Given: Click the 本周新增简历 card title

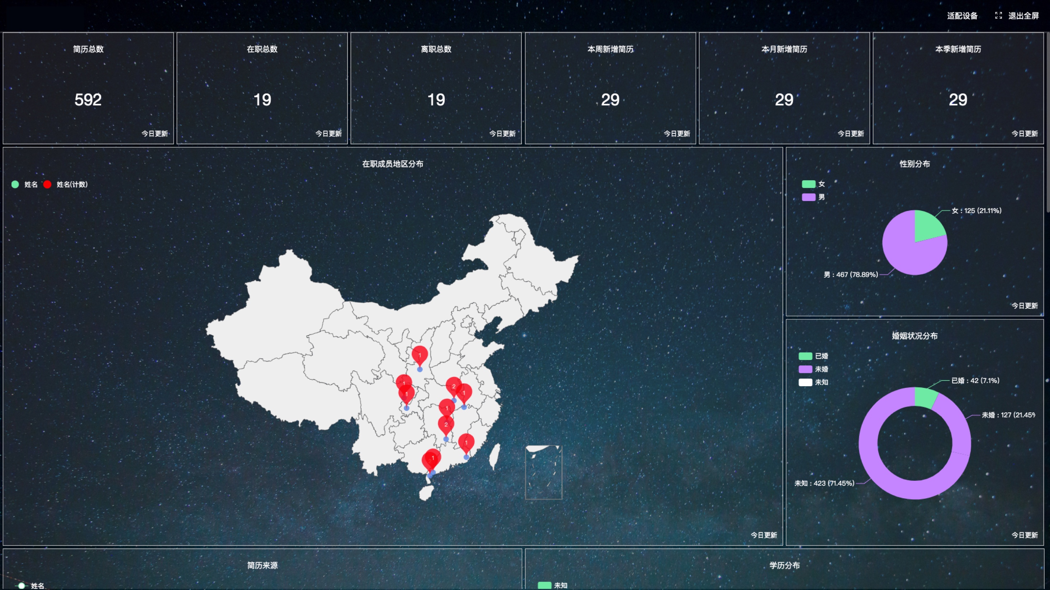Looking at the screenshot, I should pyautogui.click(x=610, y=49).
